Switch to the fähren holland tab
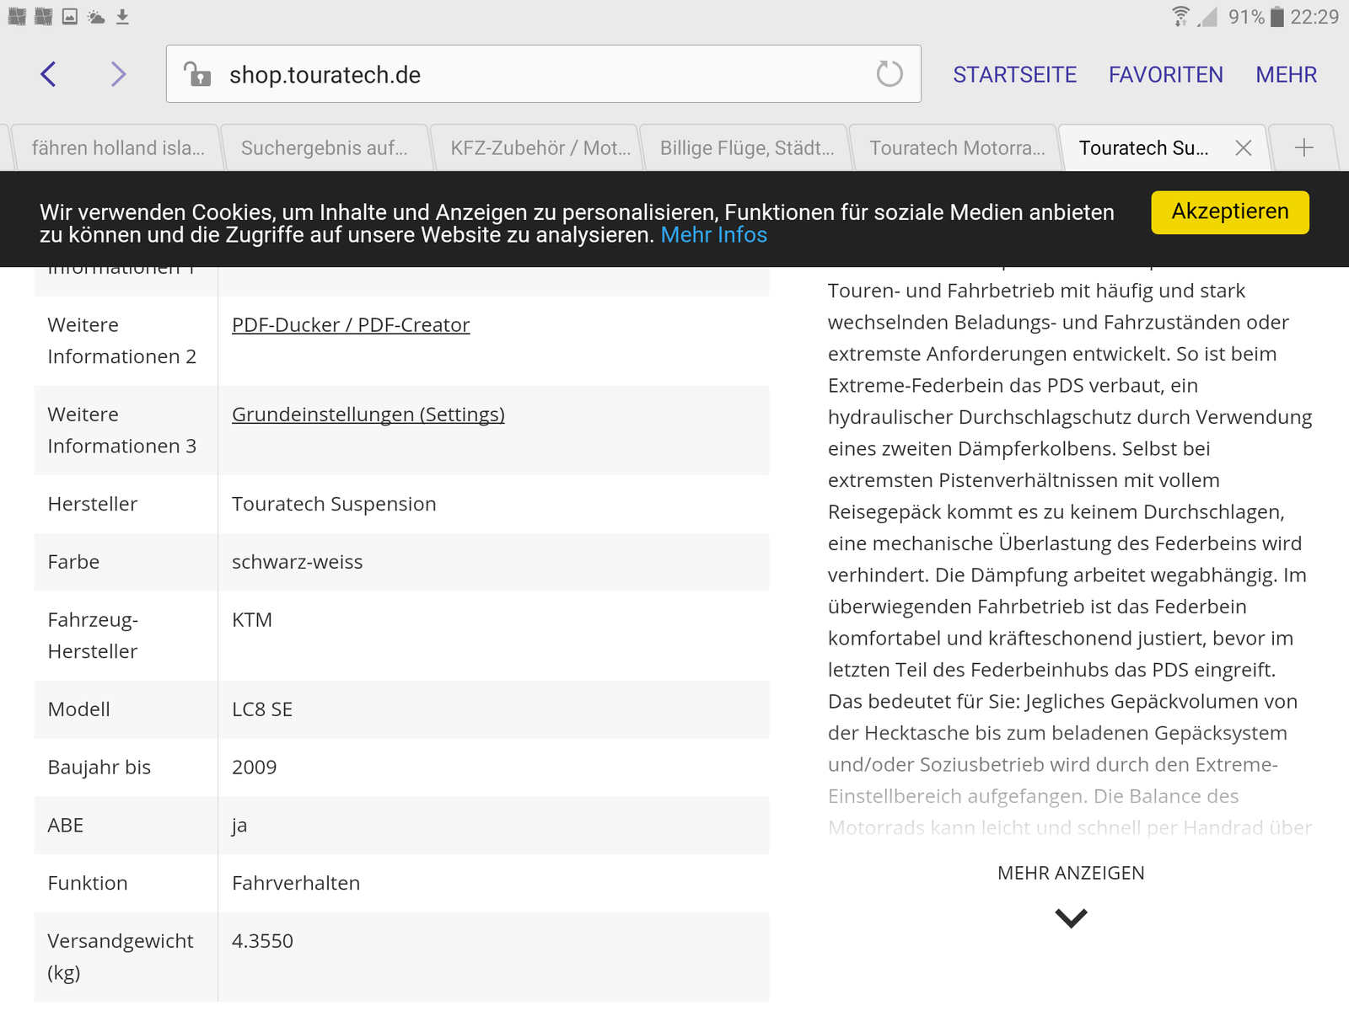This screenshot has height=1011, width=1349. (118, 148)
